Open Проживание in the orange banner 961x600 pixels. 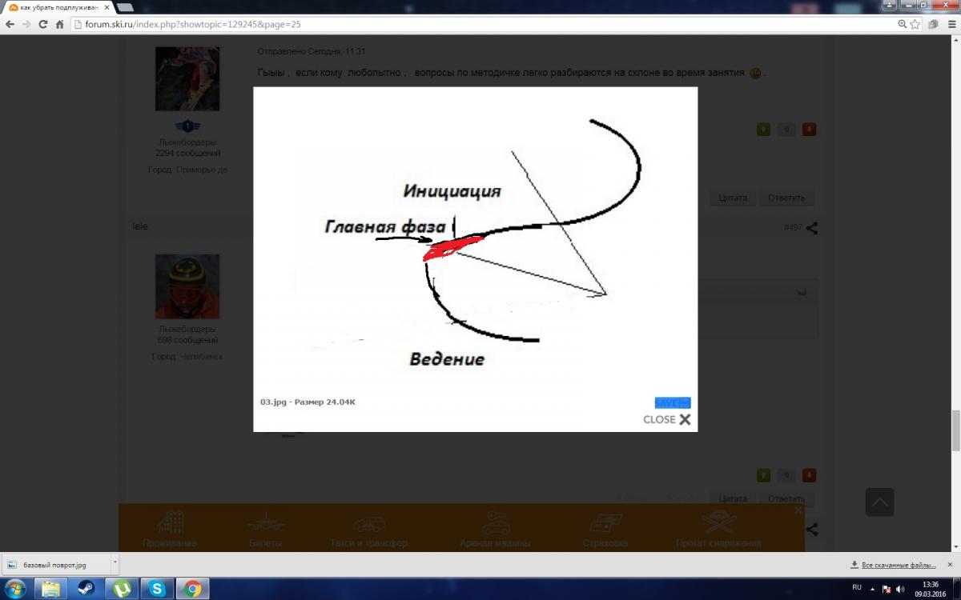pyautogui.click(x=169, y=529)
